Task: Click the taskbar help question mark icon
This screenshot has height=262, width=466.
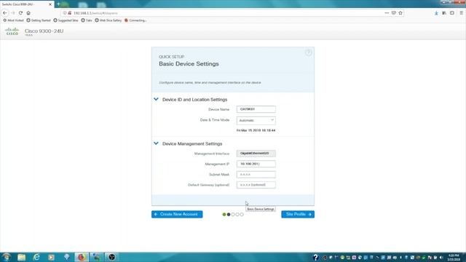Action: (x=315, y=257)
